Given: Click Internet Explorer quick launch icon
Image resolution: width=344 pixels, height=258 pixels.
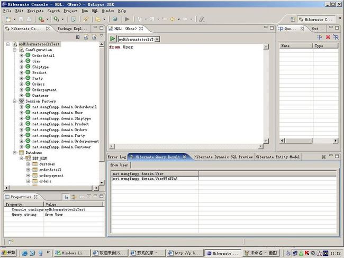Looking at the screenshot, I should click(24, 253).
